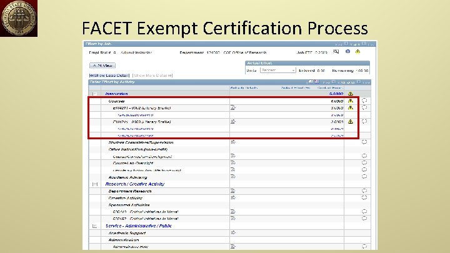
Task: Open the comment bubble for Department Research
Action: (x=364, y=191)
